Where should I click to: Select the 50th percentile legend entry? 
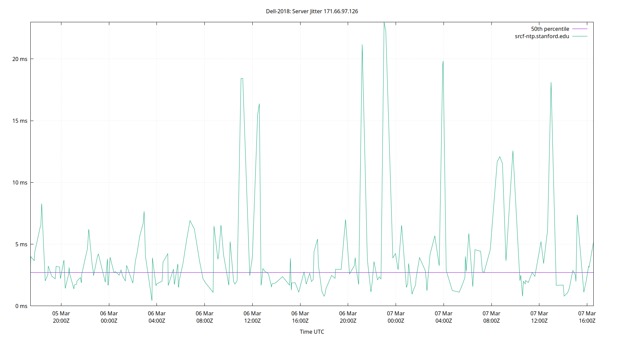[x=550, y=29]
